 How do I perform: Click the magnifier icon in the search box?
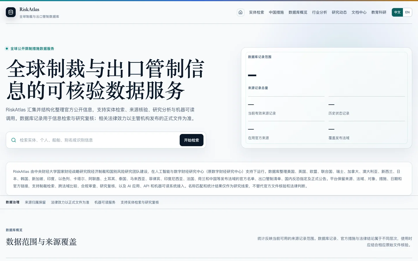(14, 140)
